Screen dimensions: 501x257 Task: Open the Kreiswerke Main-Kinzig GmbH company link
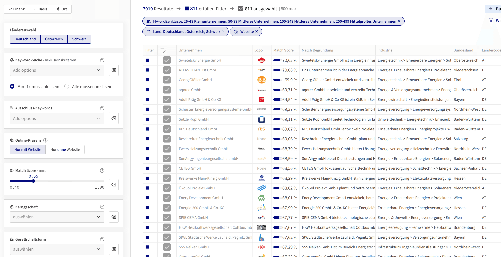click(x=204, y=178)
